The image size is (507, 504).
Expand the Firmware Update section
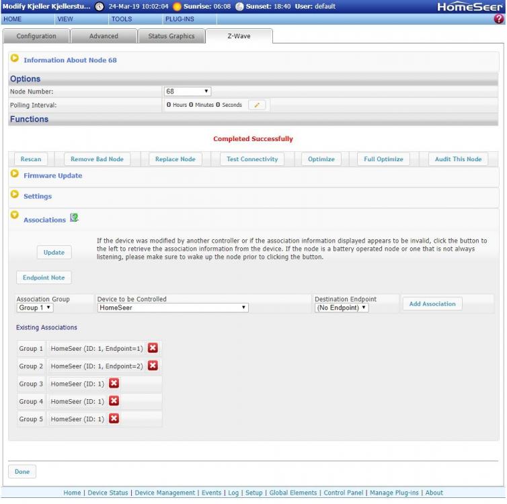(15, 174)
